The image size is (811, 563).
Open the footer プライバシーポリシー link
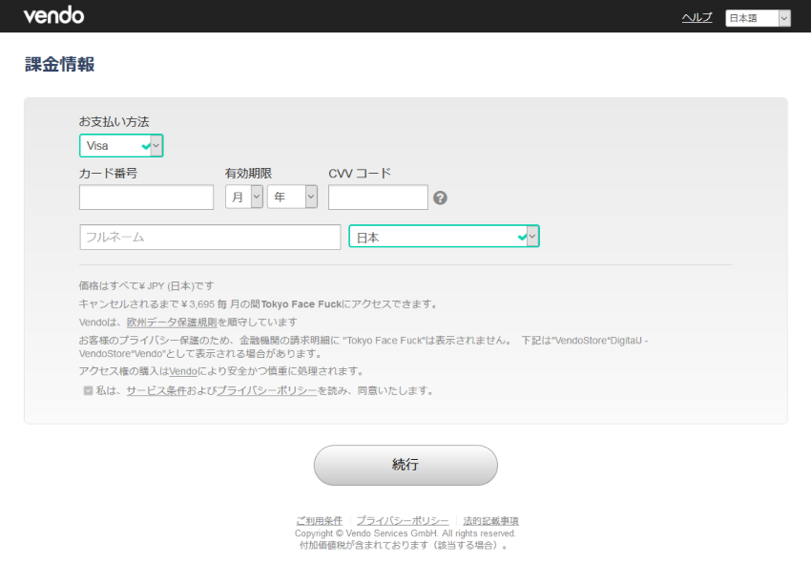[x=403, y=521]
